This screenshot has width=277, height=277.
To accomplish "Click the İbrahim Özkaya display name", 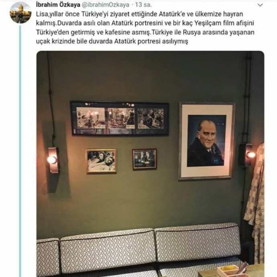I will 58,5.
